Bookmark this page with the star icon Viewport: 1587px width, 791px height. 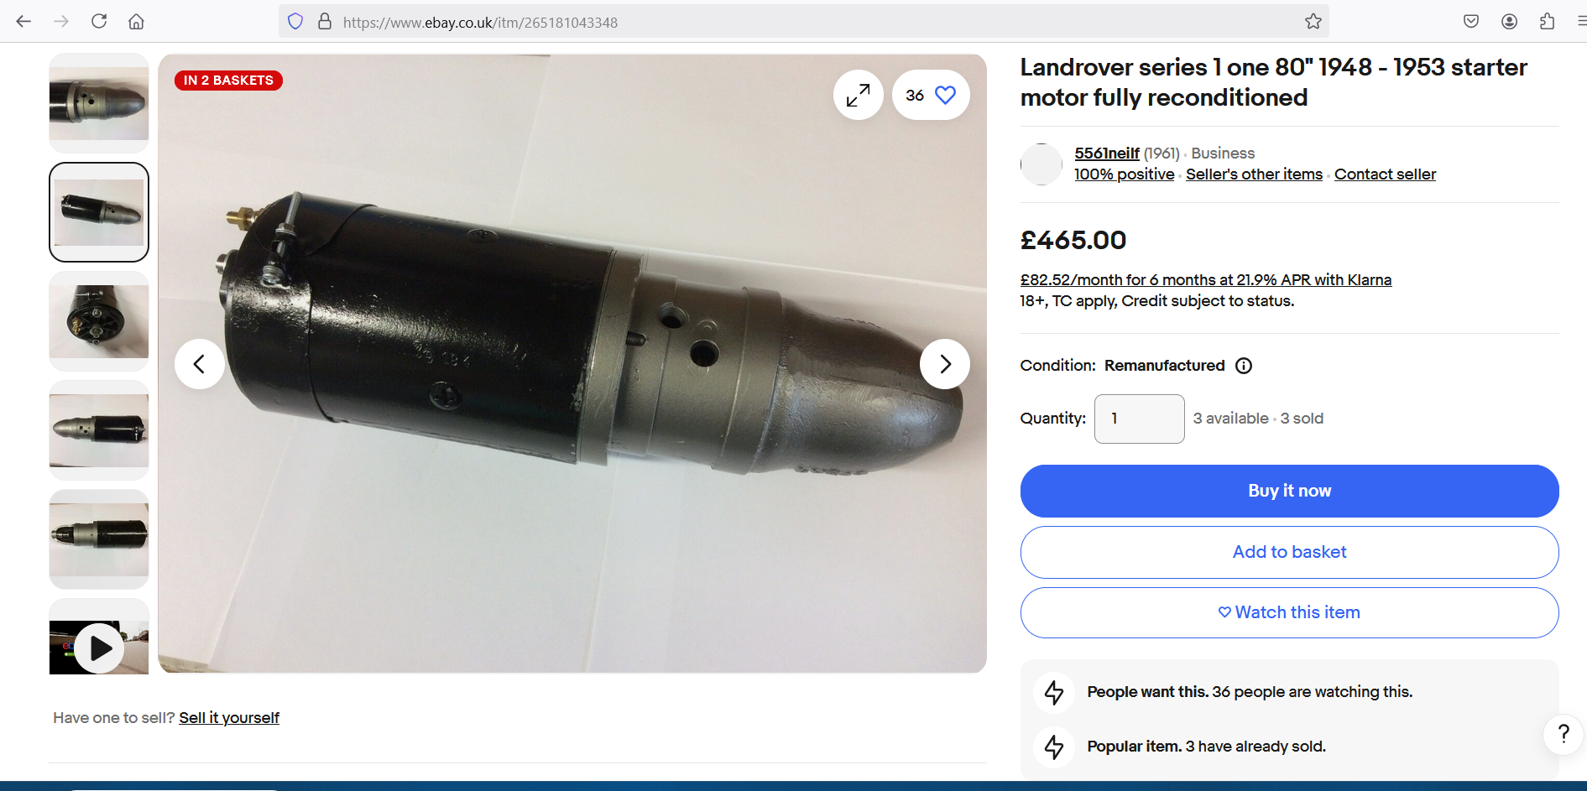pos(1313,22)
